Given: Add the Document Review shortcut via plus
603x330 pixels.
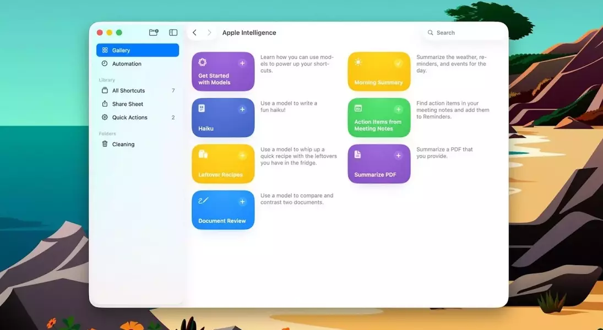Looking at the screenshot, I should click(x=242, y=202).
